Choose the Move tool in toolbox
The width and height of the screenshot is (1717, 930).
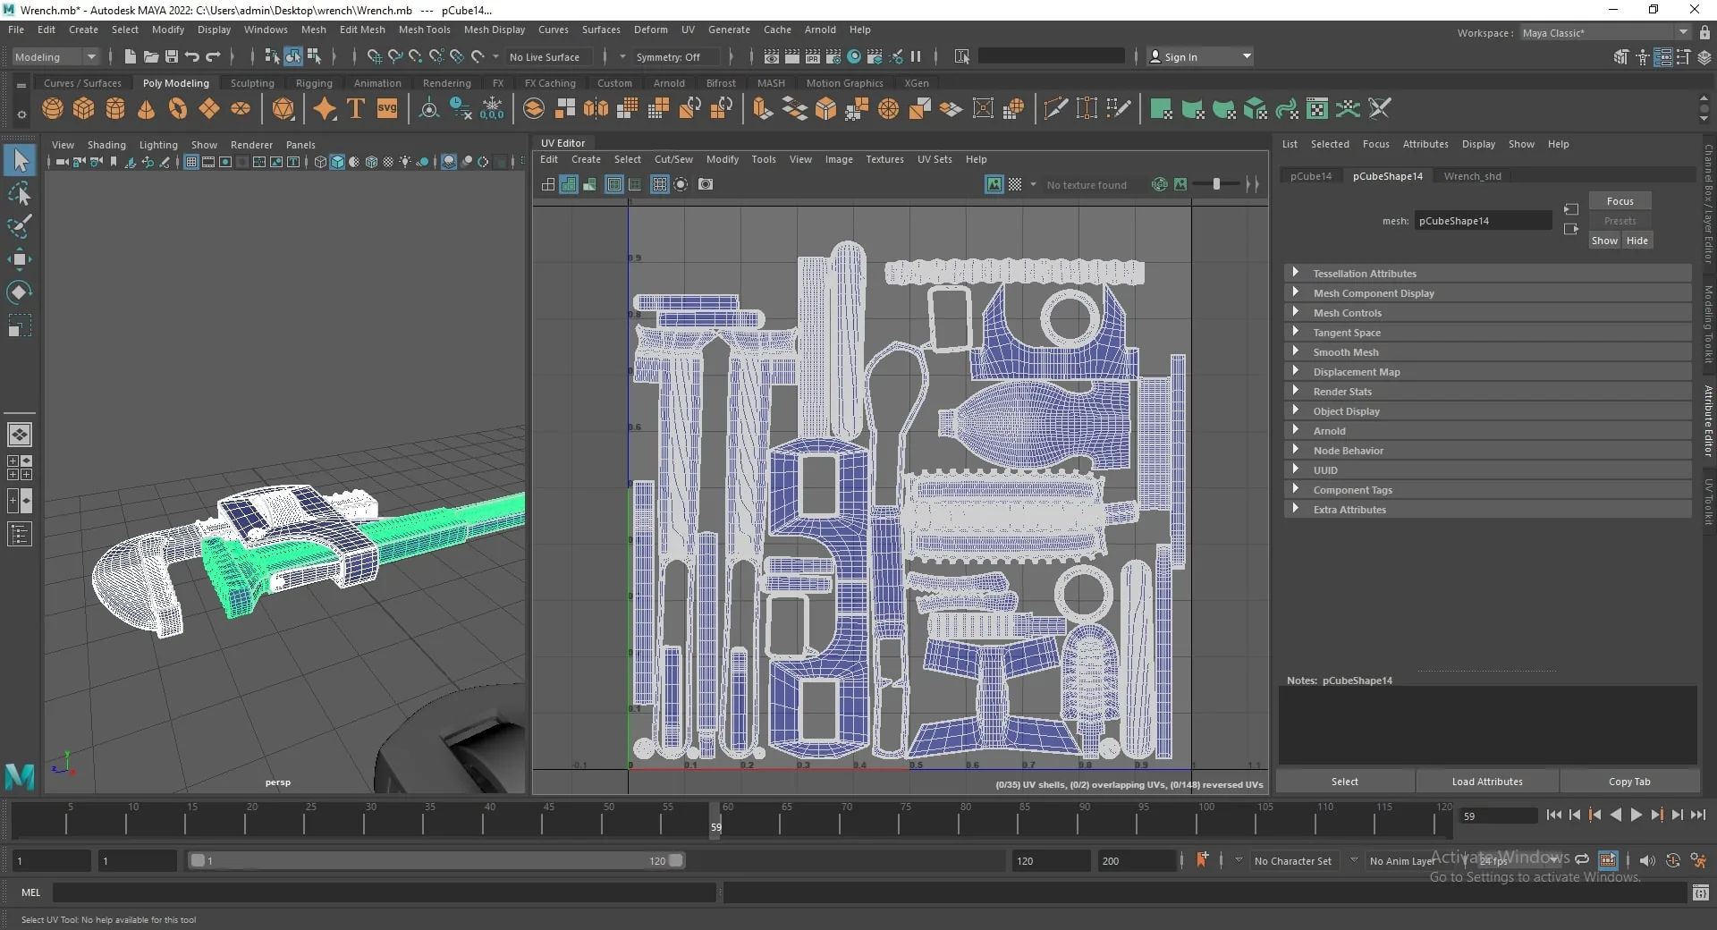click(19, 259)
